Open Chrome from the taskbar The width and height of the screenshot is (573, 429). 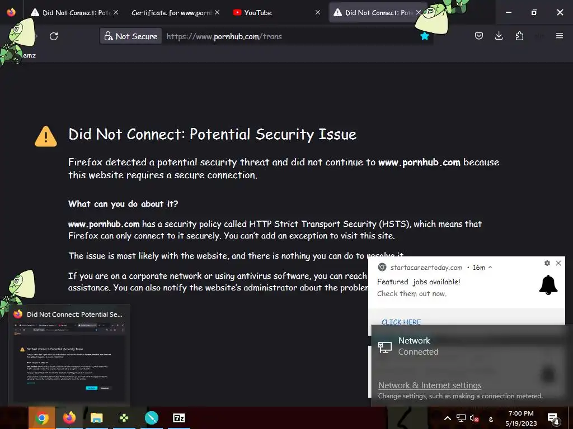[x=42, y=418]
